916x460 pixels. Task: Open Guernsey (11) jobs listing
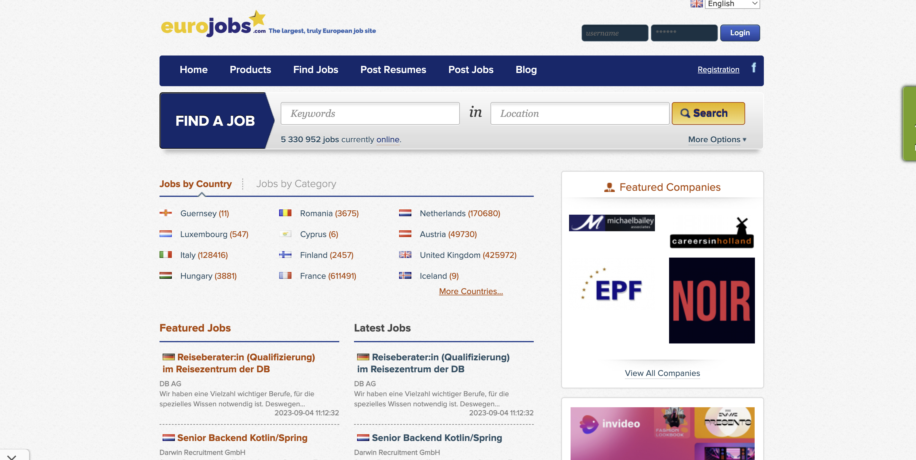(205, 214)
